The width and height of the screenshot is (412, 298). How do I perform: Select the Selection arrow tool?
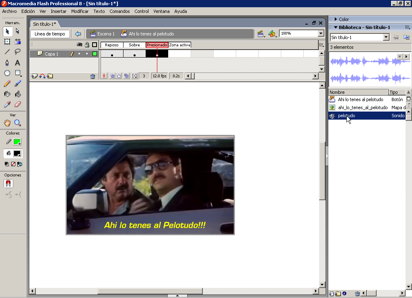7,31
